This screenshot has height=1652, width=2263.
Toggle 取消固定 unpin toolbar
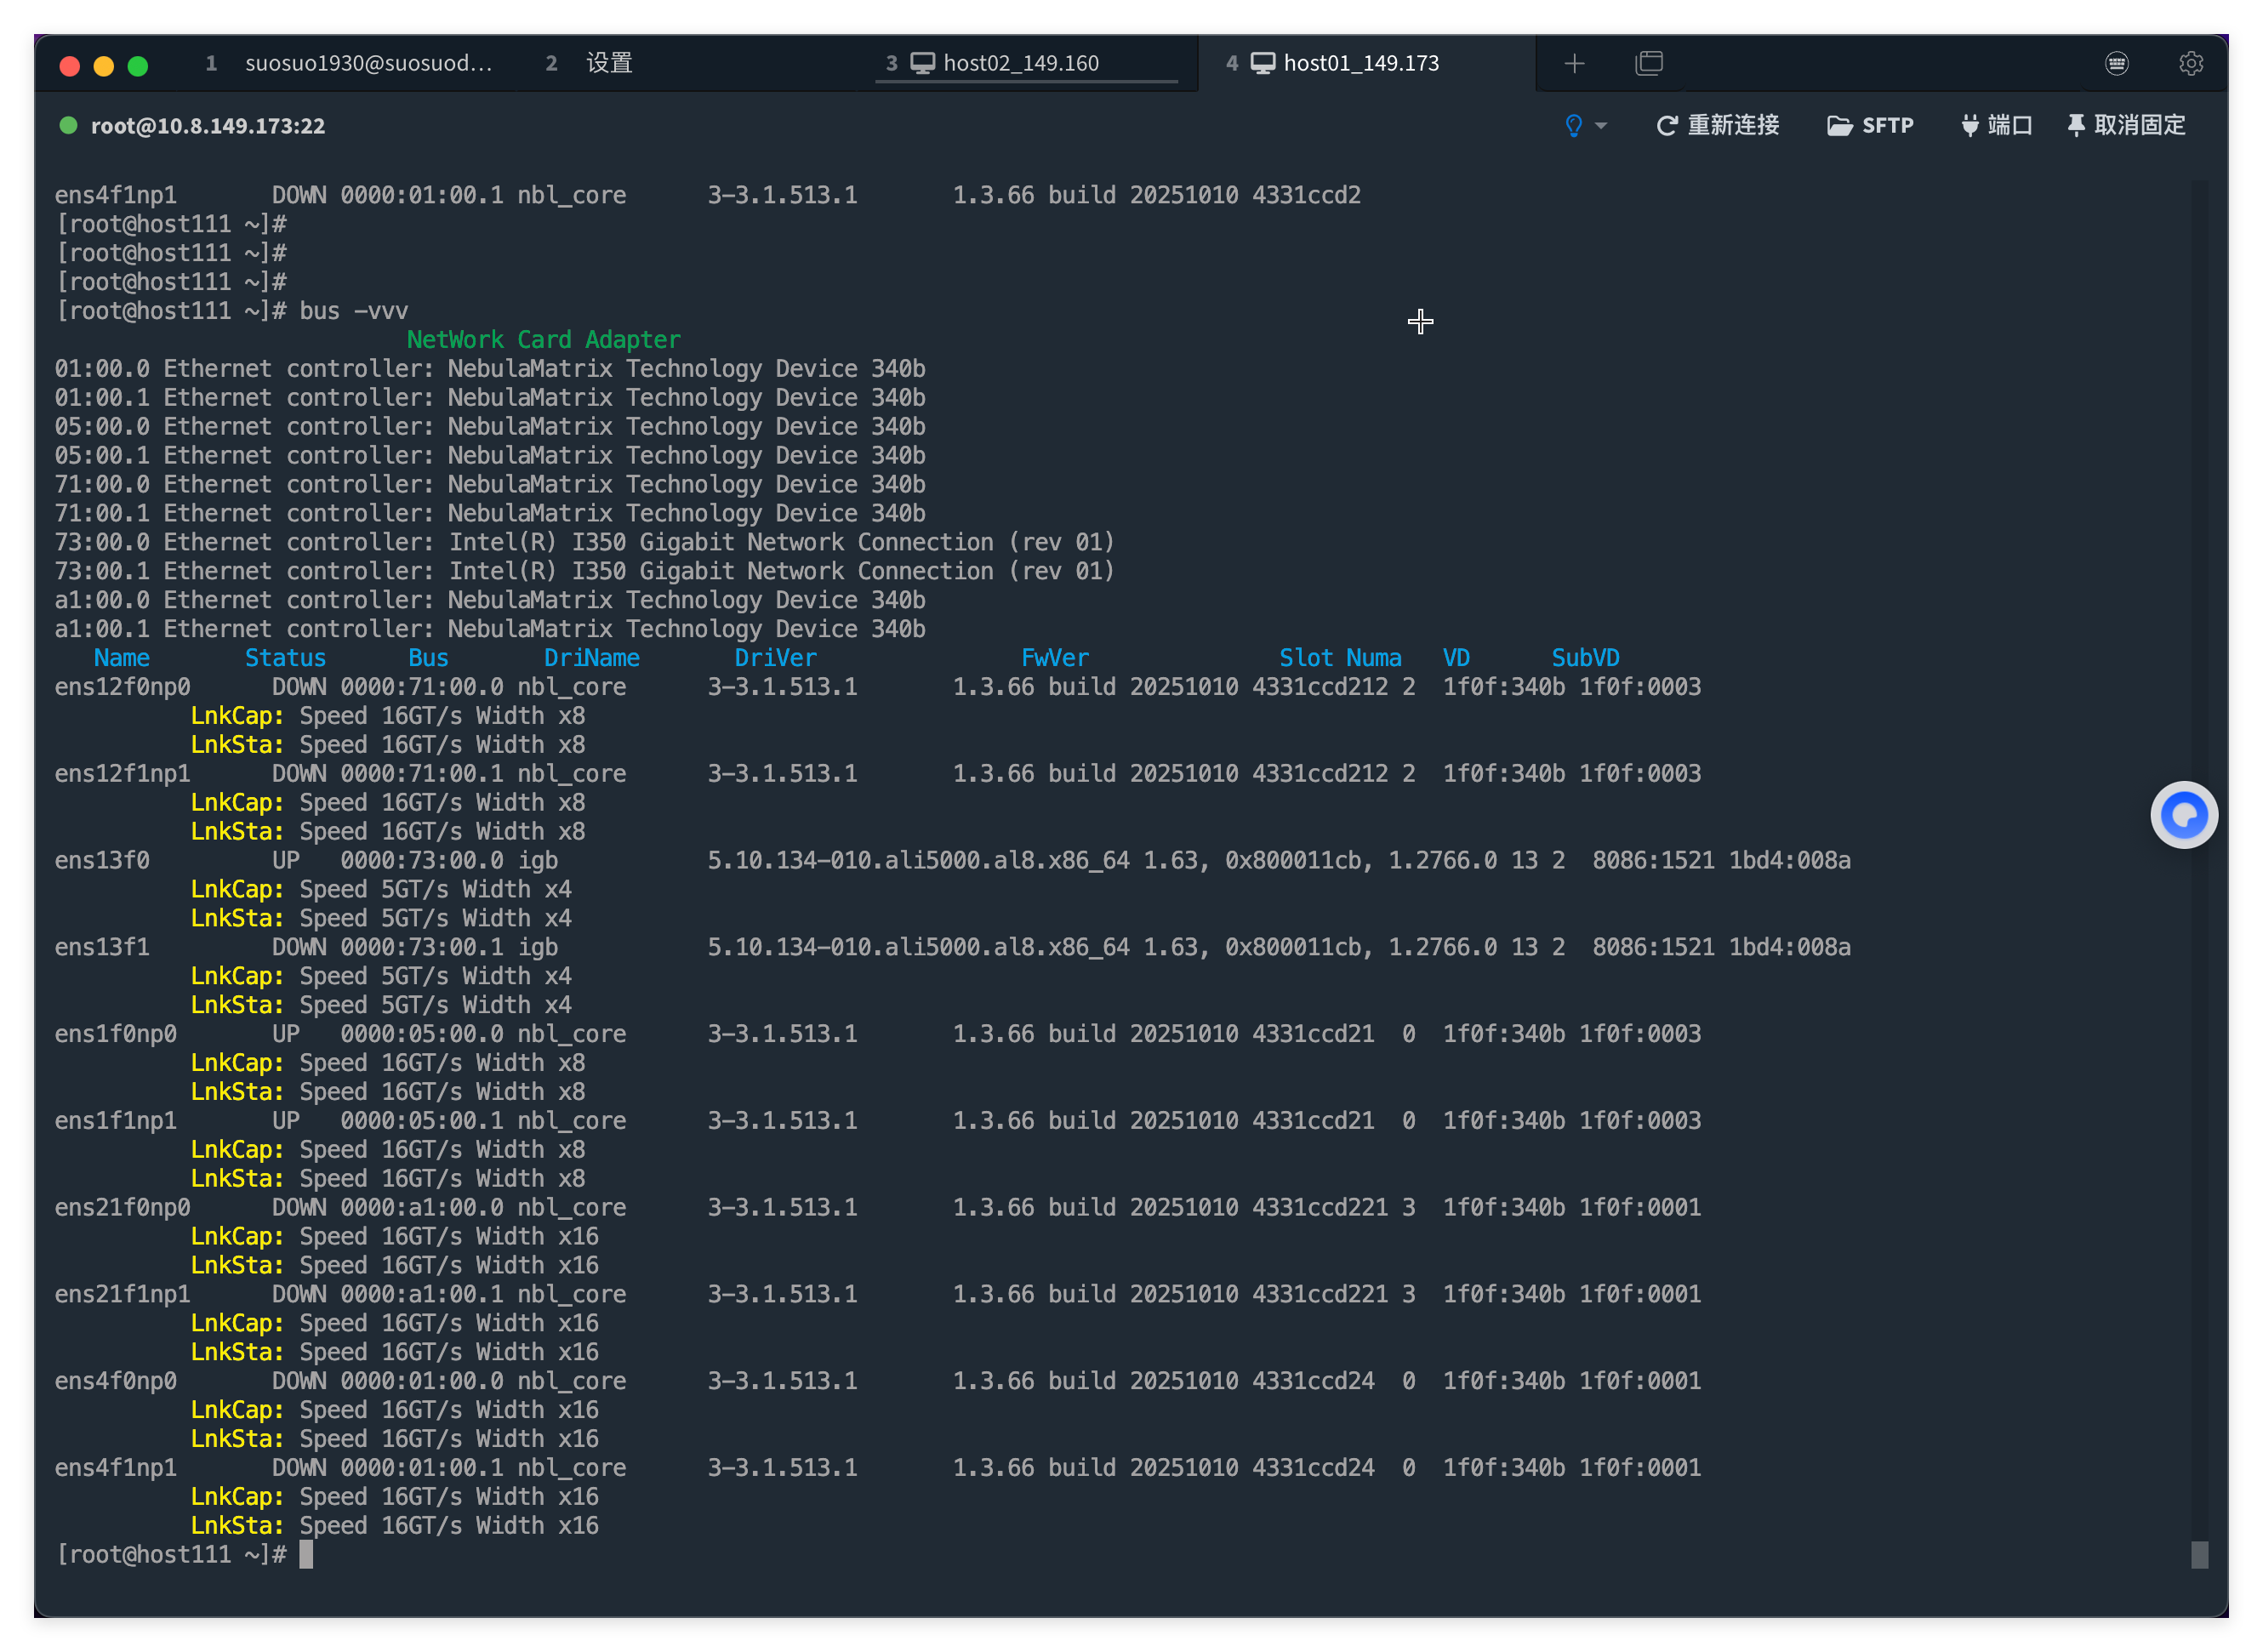tap(2126, 125)
